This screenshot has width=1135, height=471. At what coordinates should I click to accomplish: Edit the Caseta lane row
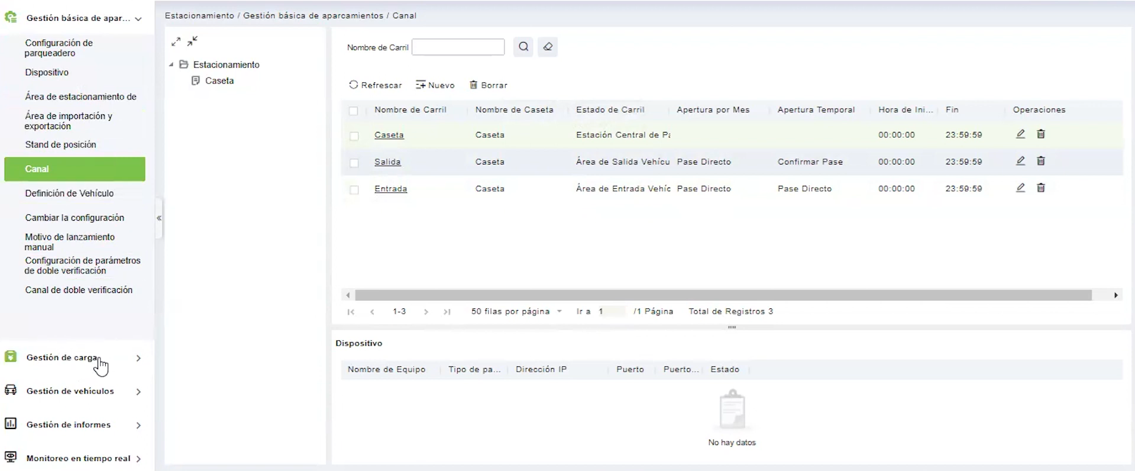1020,134
